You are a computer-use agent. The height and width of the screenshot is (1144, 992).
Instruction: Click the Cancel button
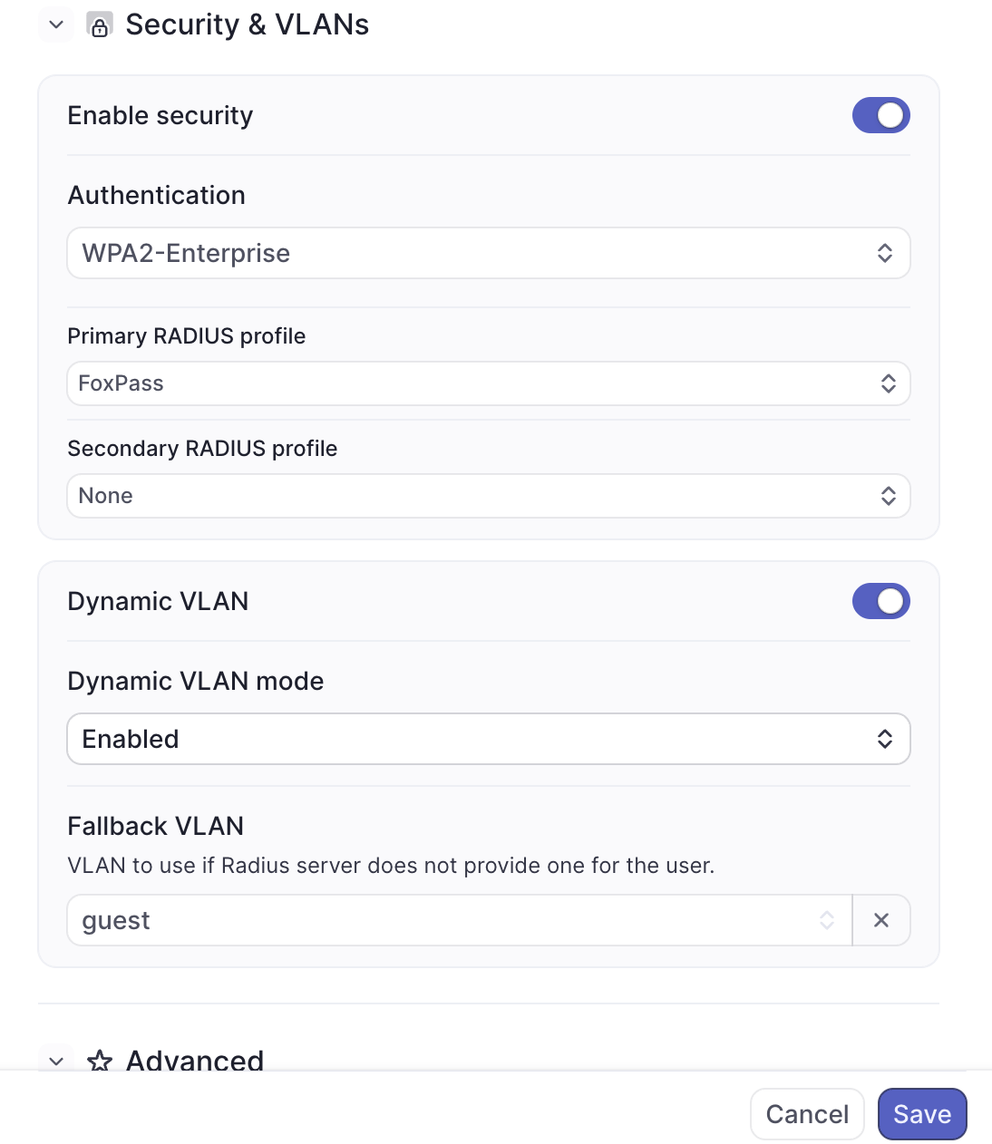click(x=806, y=1114)
